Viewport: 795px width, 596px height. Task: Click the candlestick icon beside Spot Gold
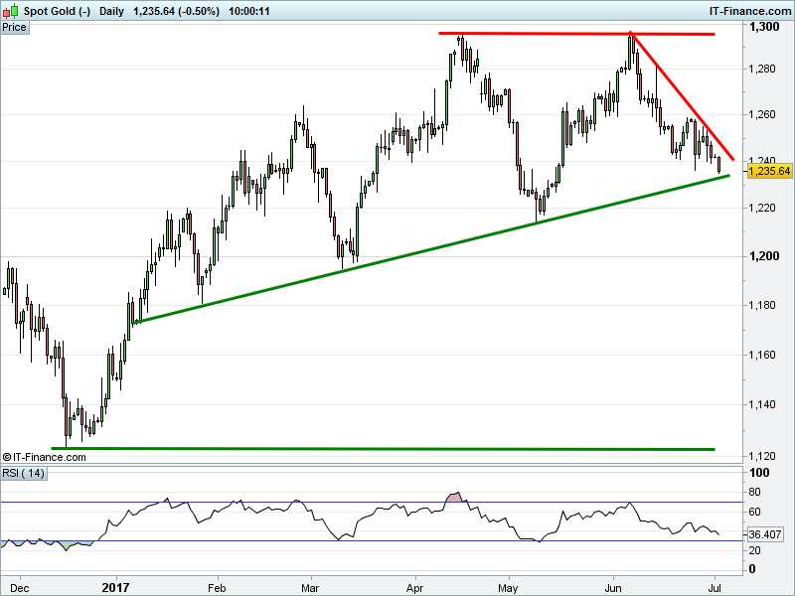(10, 11)
